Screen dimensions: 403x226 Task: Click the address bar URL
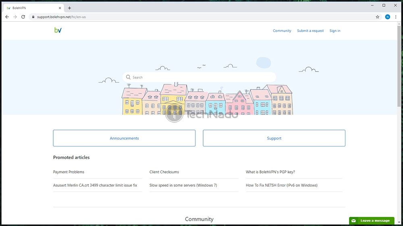pos(61,17)
